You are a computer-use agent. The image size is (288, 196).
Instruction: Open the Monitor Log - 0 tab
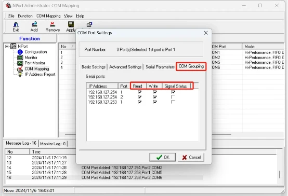(53, 144)
